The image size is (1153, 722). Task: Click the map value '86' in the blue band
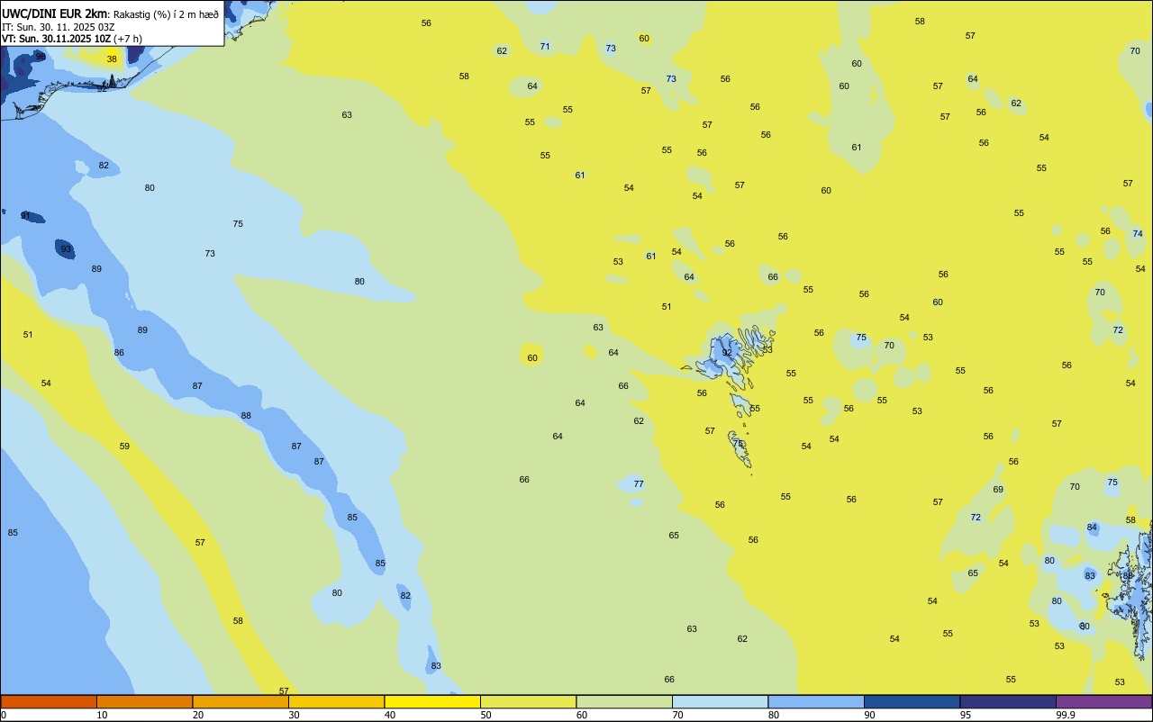[119, 353]
